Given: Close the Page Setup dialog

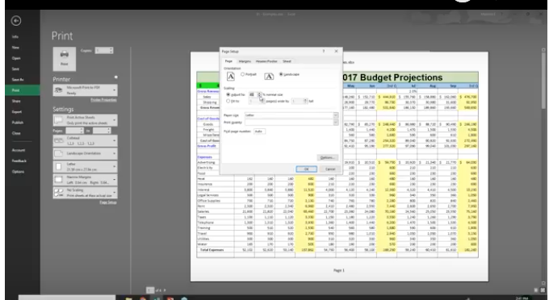Looking at the screenshot, I should click(336, 51).
